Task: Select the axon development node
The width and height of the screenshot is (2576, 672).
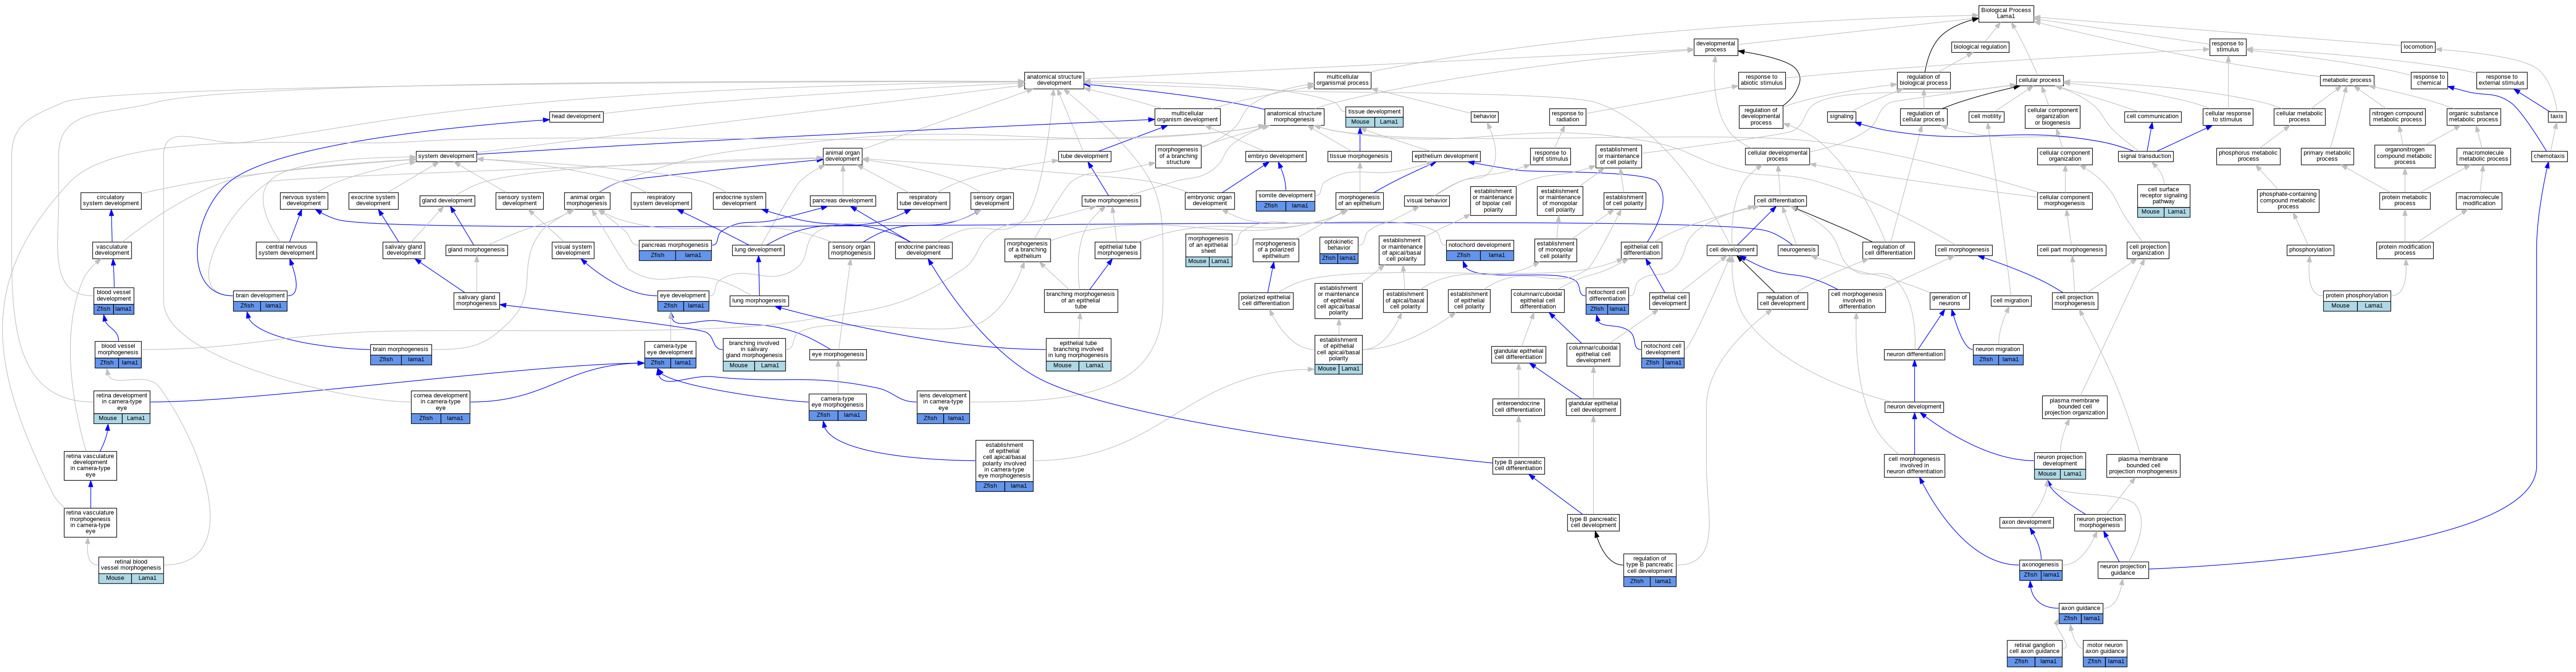Action: pos(2026,522)
